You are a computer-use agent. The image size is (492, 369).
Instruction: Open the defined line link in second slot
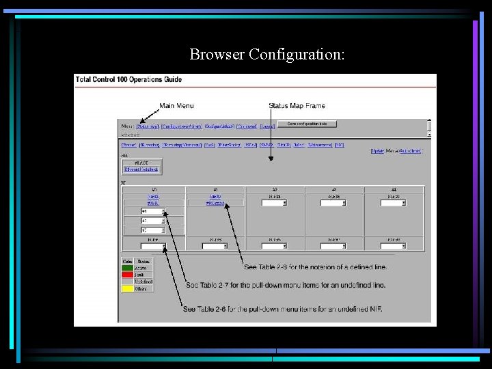click(x=215, y=204)
